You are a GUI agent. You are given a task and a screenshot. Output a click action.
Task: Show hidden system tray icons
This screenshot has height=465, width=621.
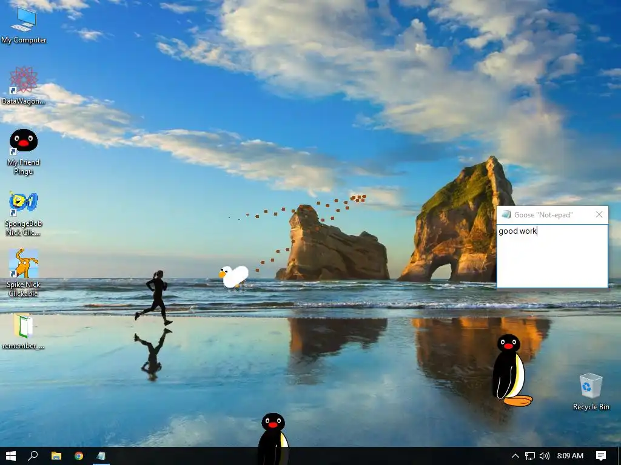(x=515, y=456)
